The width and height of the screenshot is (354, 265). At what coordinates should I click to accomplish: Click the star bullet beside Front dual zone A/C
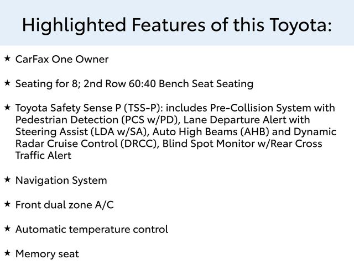pos(7,204)
